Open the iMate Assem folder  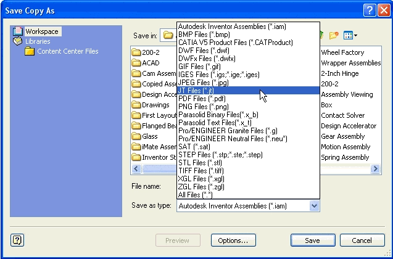coord(154,147)
